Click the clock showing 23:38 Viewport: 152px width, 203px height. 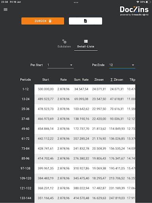pyautogui.click(x=4, y=2)
